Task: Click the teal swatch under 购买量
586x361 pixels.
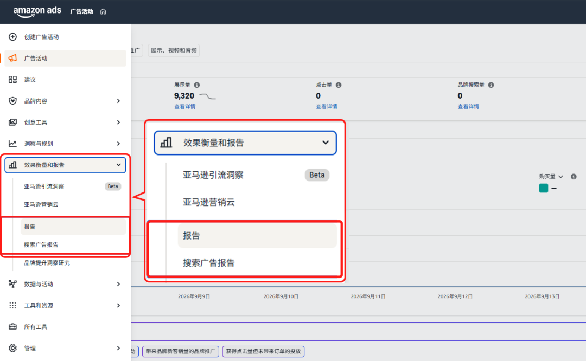Action: tap(544, 188)
